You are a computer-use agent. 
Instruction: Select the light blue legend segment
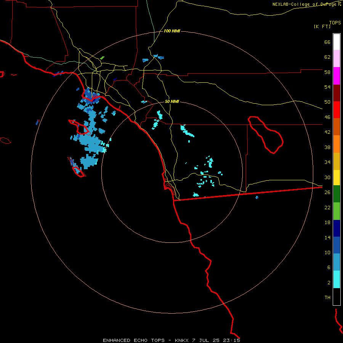tap(337, 262)
